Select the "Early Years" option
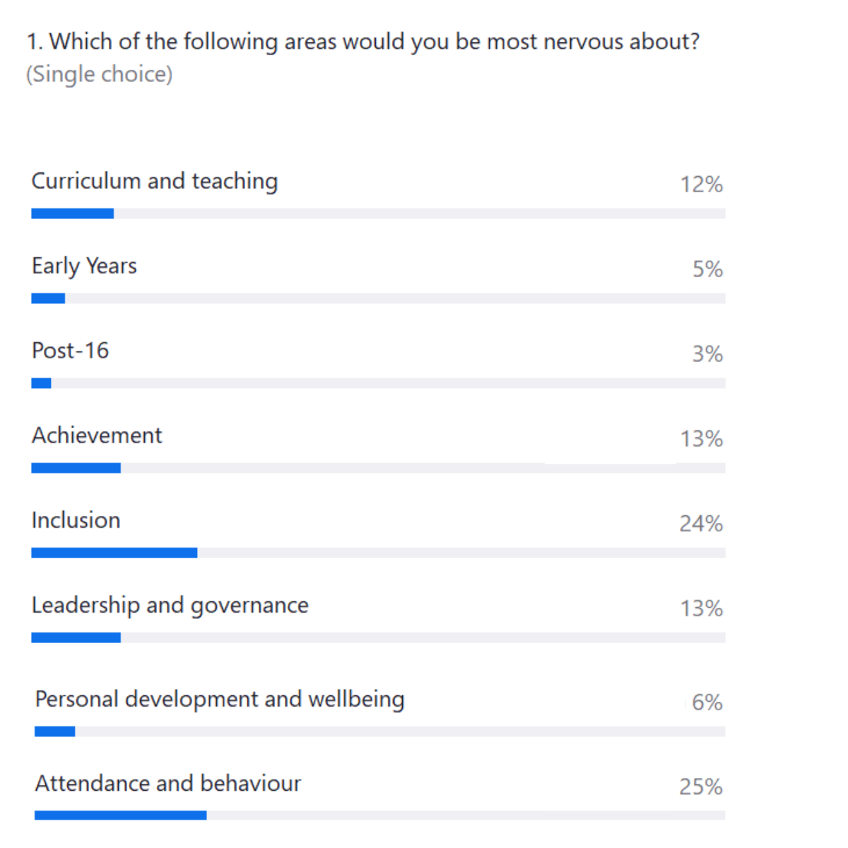848x848 pixels. tap(84, 266)
